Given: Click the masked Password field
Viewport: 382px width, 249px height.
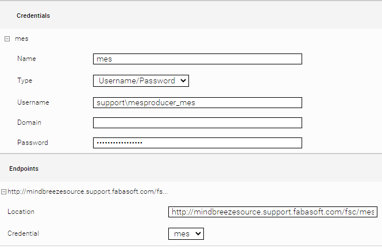Looking at the screenshot, I should pyautogui.click(x=197, y=143).
